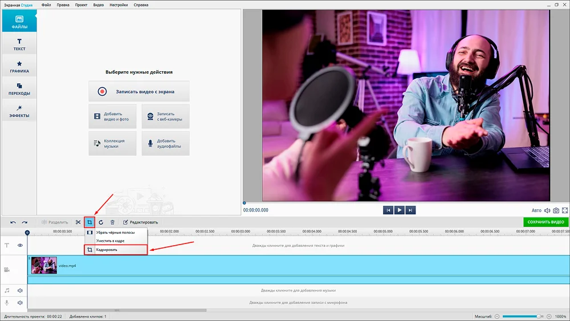Click the timeline zoom slider handle
Viewport: 570px width, 321px height.
(539, 316)
